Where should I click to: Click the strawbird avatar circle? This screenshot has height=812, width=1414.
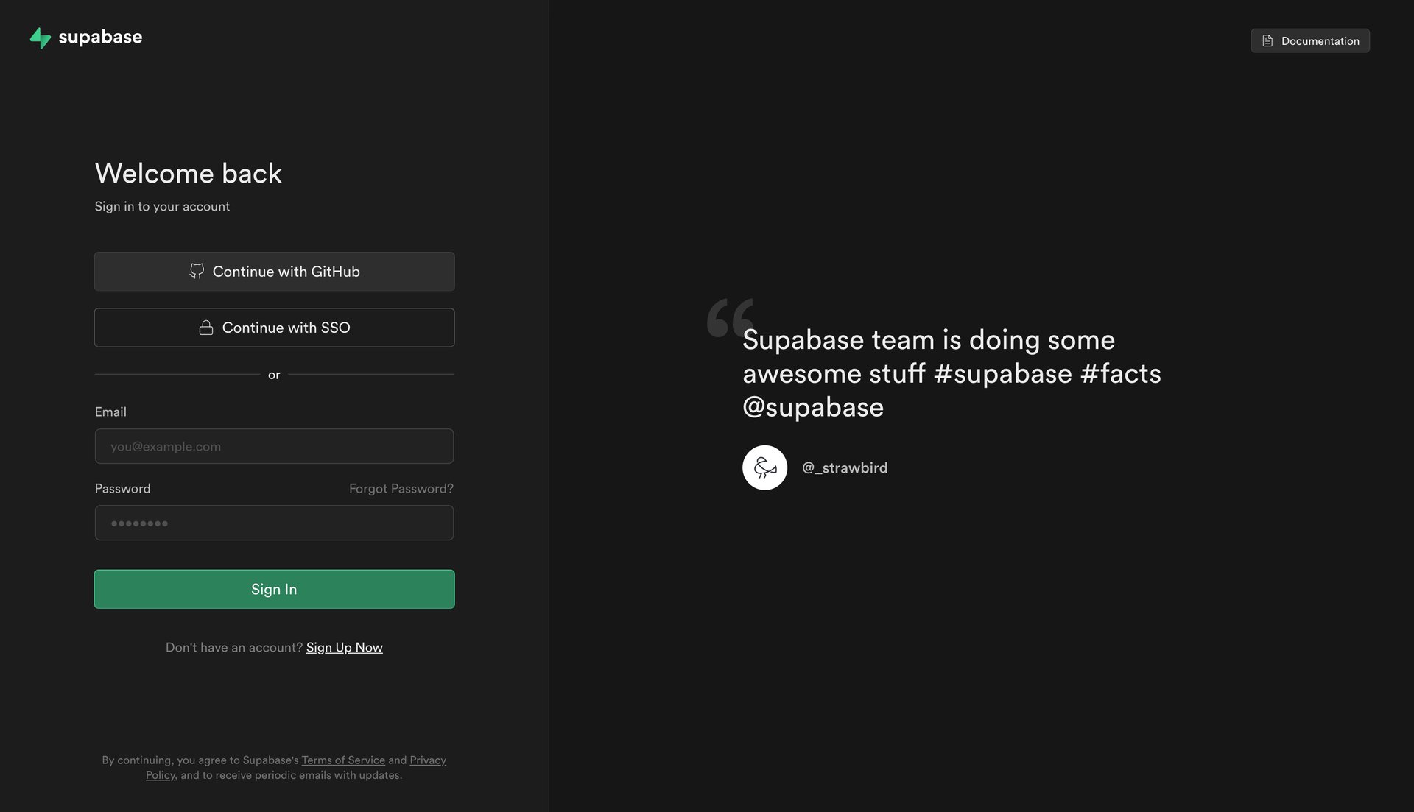pos(764,467)
